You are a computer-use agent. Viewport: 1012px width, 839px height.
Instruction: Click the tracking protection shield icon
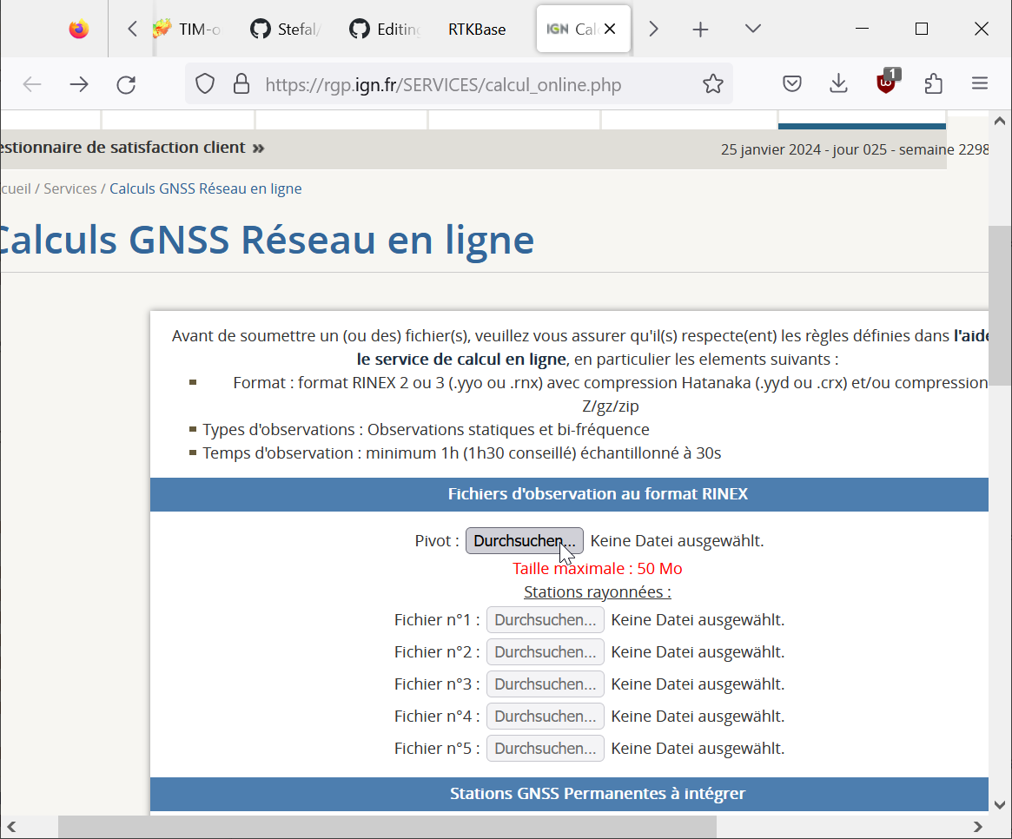[x=205, y=84]
